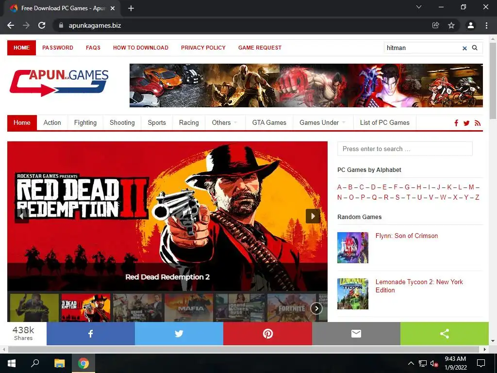Click the magnifier search submit icon

[x=475, y=48]
